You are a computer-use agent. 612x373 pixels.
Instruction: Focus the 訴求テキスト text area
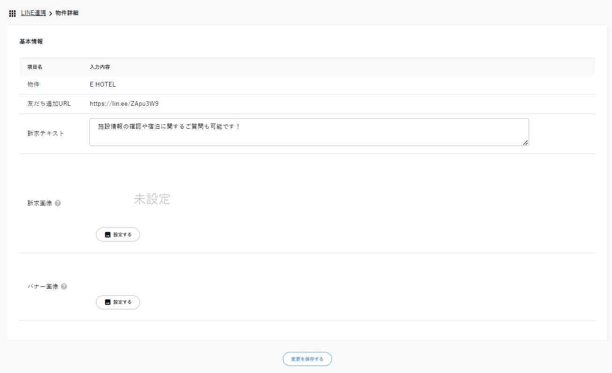tap(309, 132)
